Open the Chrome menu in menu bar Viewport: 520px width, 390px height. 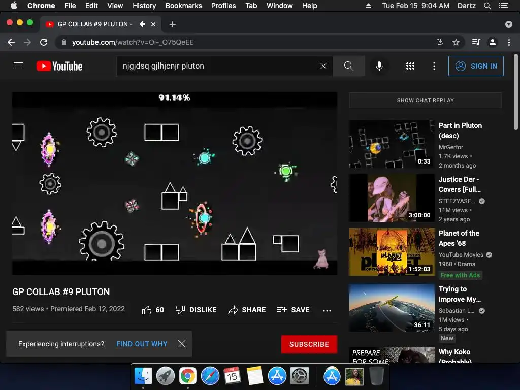pos(41,6)
